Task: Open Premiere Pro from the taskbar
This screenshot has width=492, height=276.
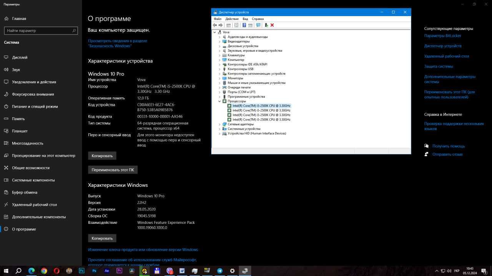Action: tap(119, 271)
